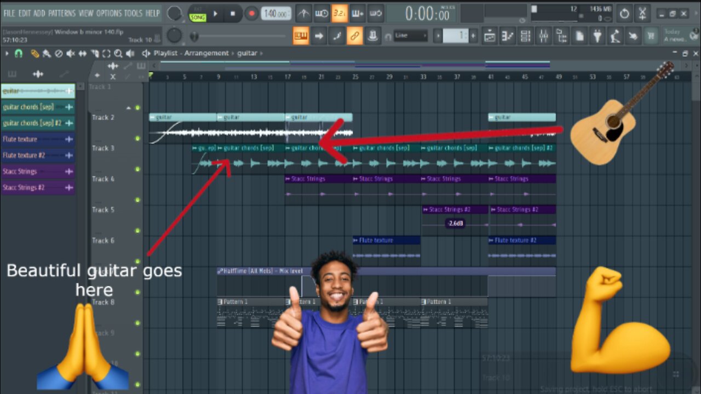Click the Stop transport button

point(233,13)
